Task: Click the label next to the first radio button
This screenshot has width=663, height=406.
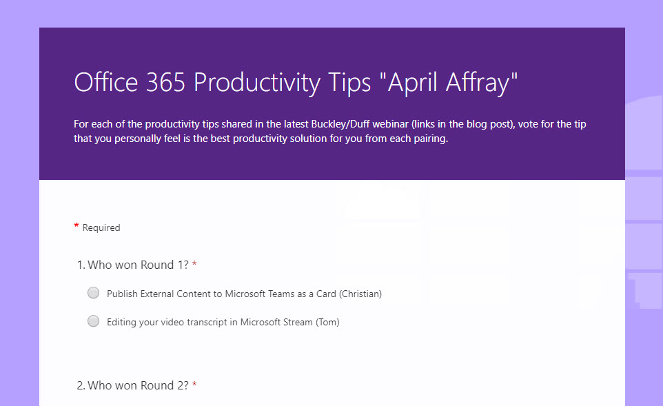Action: [x=244, y=294]
